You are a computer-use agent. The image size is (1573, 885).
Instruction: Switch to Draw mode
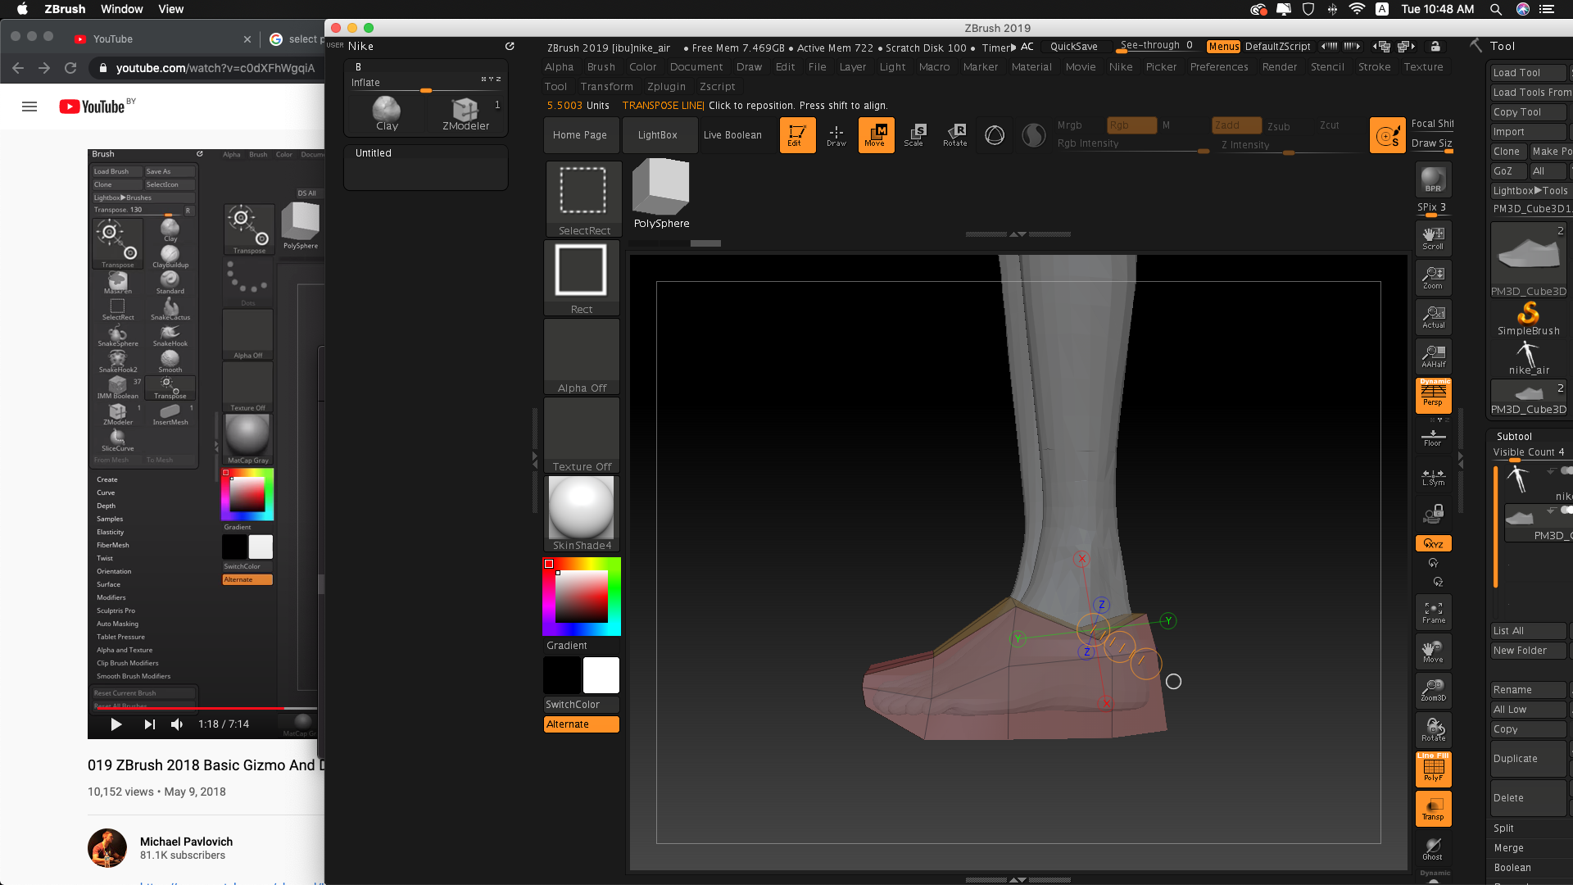836,135
